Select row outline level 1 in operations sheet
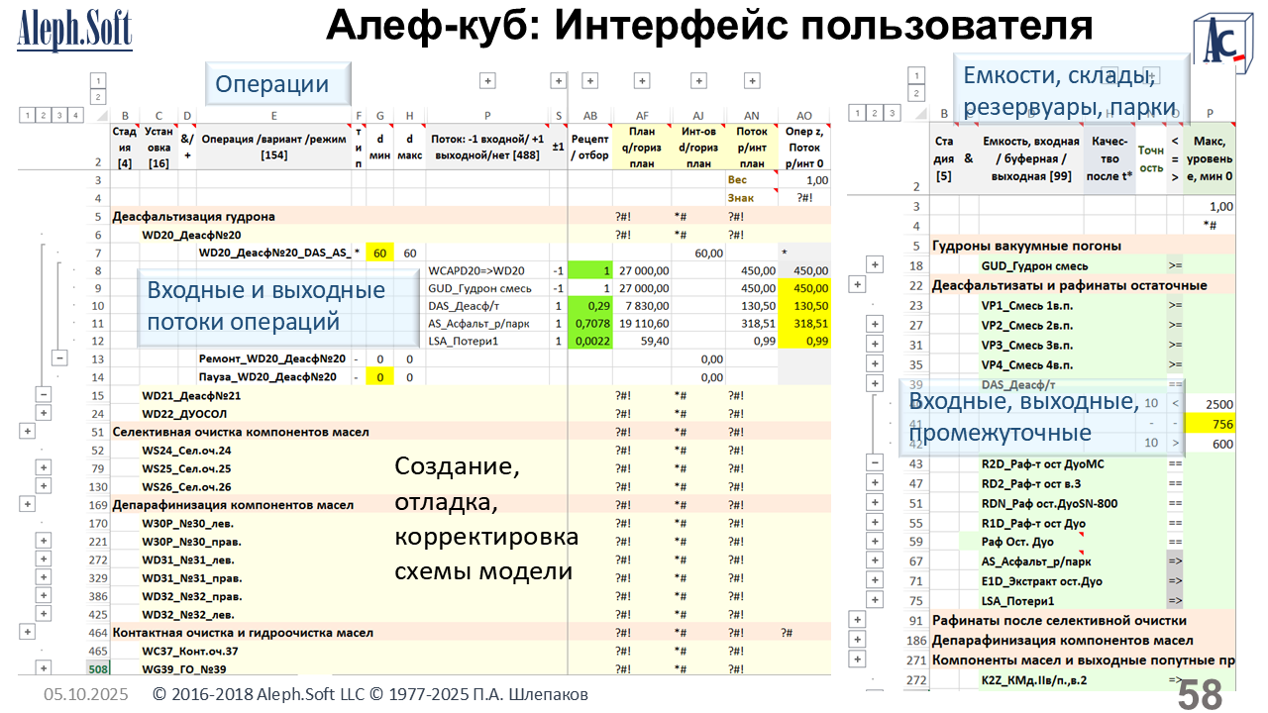The height and width of the screenshot is (713, 1268). tap(25, 115)
